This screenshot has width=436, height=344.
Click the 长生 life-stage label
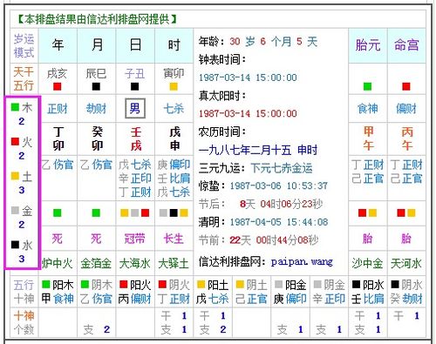(x=174, y=239)
